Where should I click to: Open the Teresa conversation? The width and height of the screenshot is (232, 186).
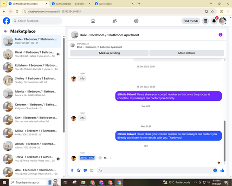pos(31,159)
